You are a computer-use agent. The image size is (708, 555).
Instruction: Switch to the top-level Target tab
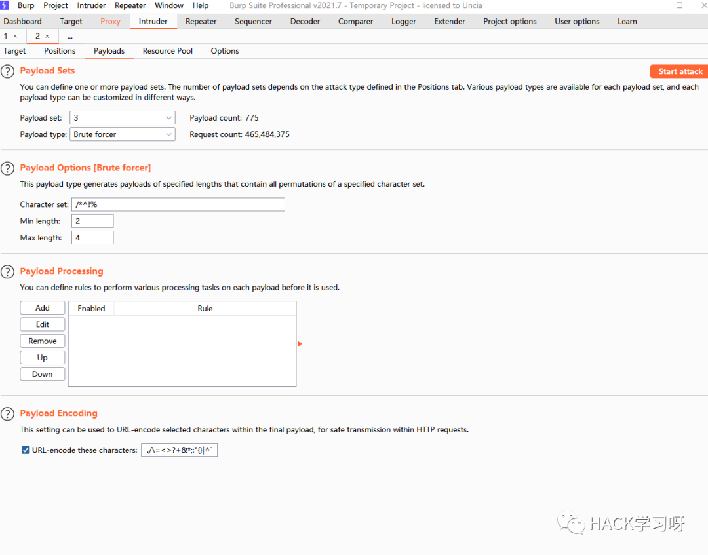click(x=71, y=21)
